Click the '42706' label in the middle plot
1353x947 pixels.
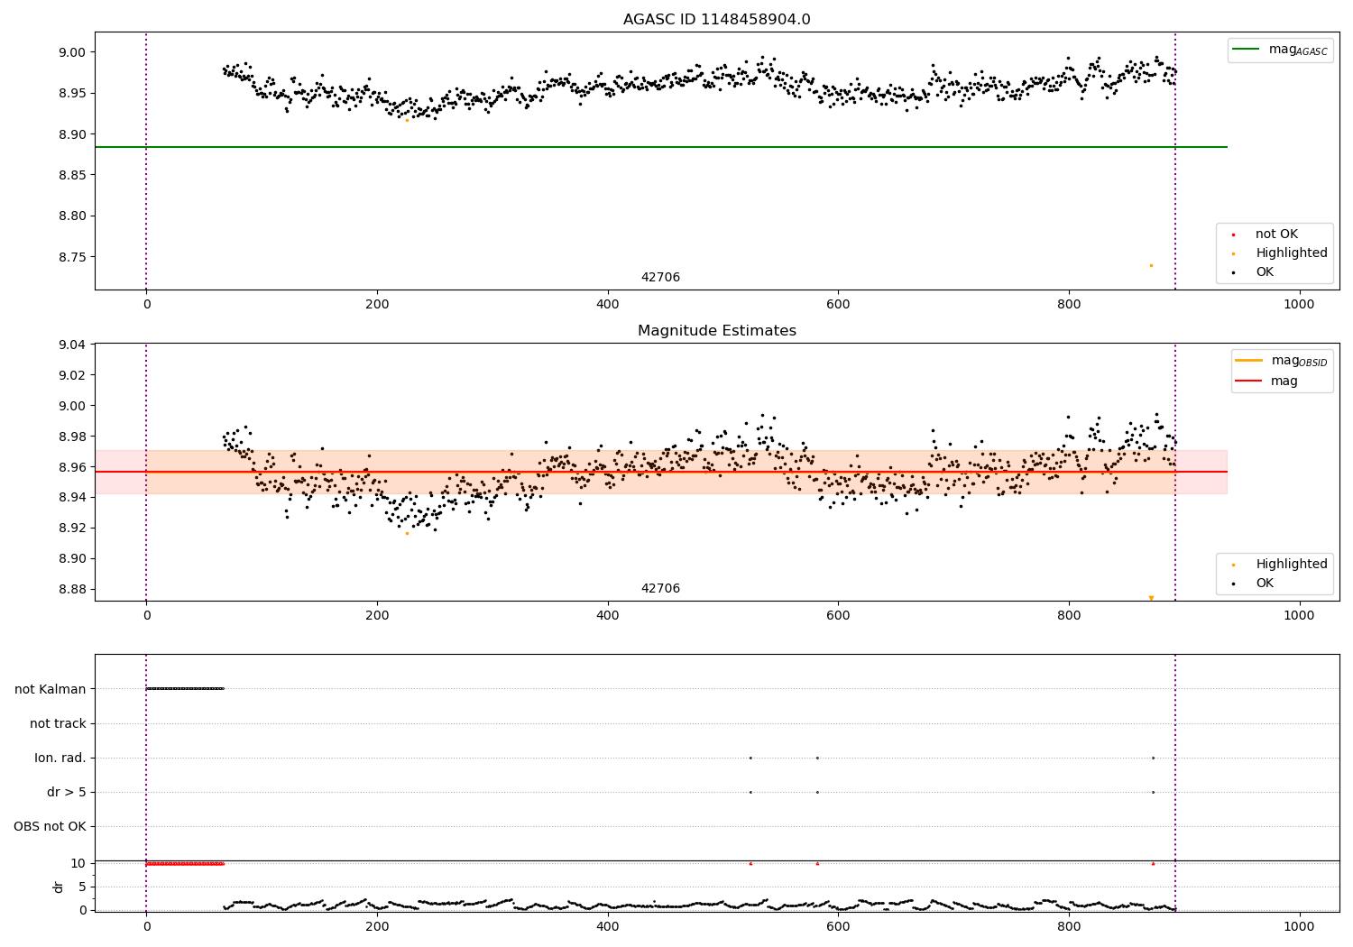(660, 589)
